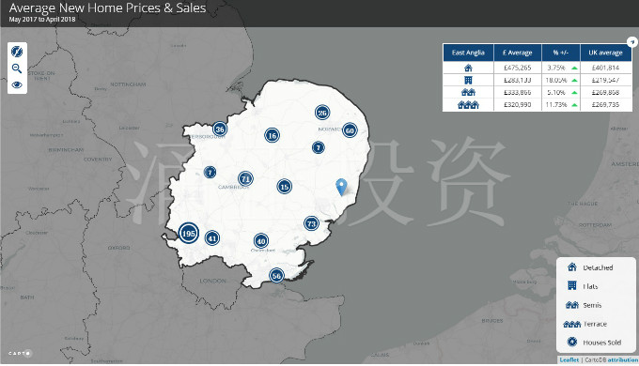Click the 36 marker near Peterborough
This screenshot has height=366, width=639.
tap(220, 130)
